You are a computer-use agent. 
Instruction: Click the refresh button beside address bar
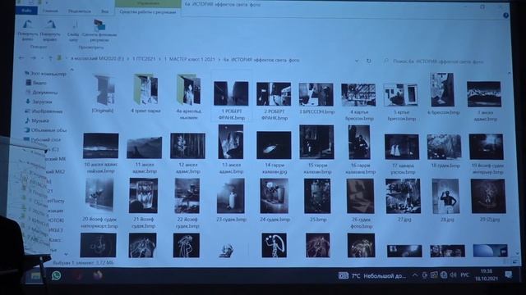369,61
